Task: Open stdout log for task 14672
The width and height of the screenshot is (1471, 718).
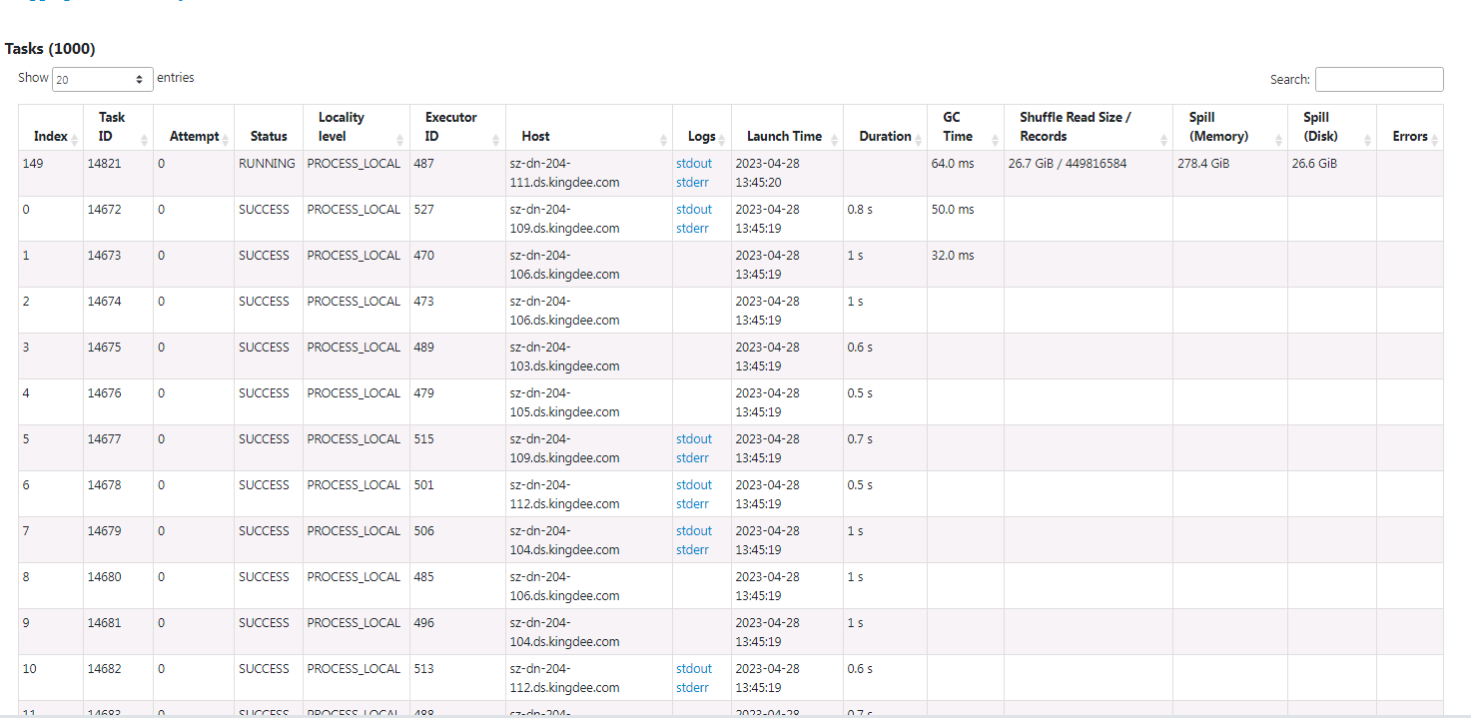Action: 694,210
